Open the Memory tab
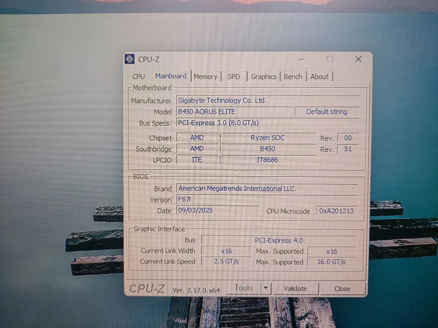The height and width of the screenshot is (328, 438). (205, 77)
